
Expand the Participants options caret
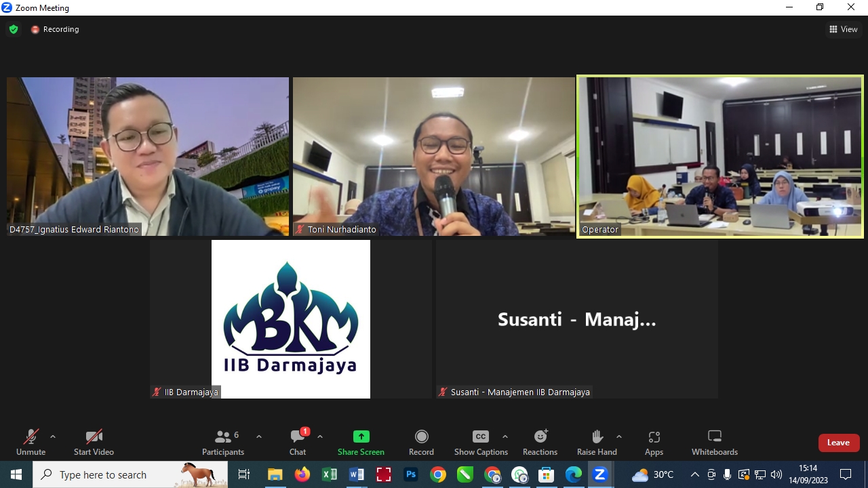pyautogui.click(x=258, y=436)
